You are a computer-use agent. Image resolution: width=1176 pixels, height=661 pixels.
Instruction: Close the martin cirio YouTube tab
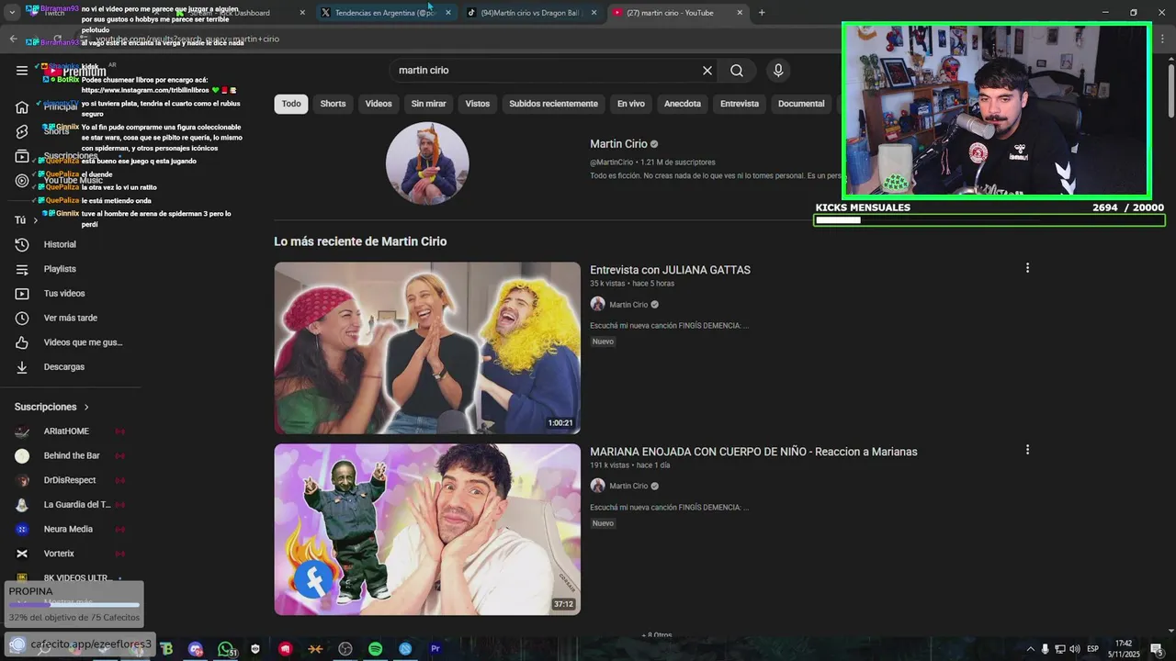tap(740, 13)
